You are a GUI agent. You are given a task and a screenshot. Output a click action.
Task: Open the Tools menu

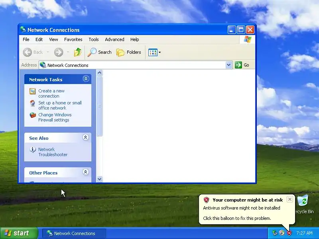[94, 39]
